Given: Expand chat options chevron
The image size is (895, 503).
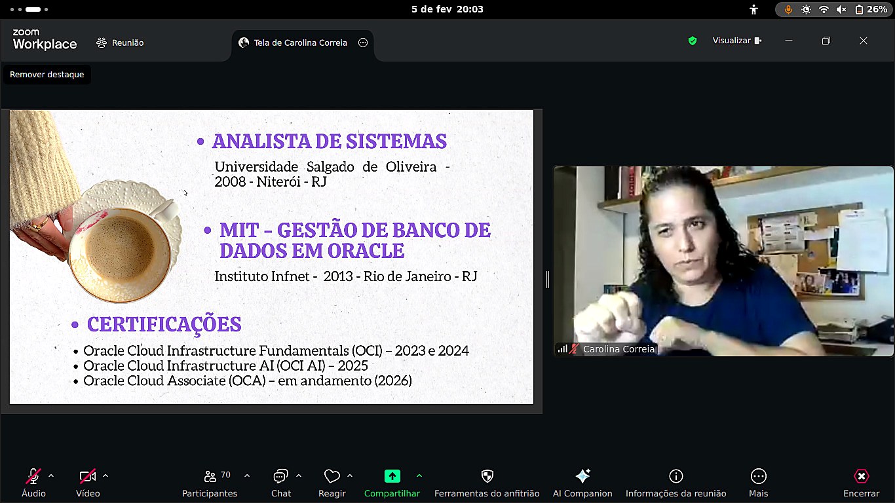Looking at the screenshot, I should [x=299, y=476].
